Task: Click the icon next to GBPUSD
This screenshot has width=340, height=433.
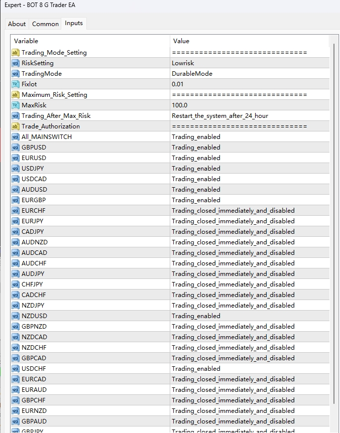Action: [15, 148]
